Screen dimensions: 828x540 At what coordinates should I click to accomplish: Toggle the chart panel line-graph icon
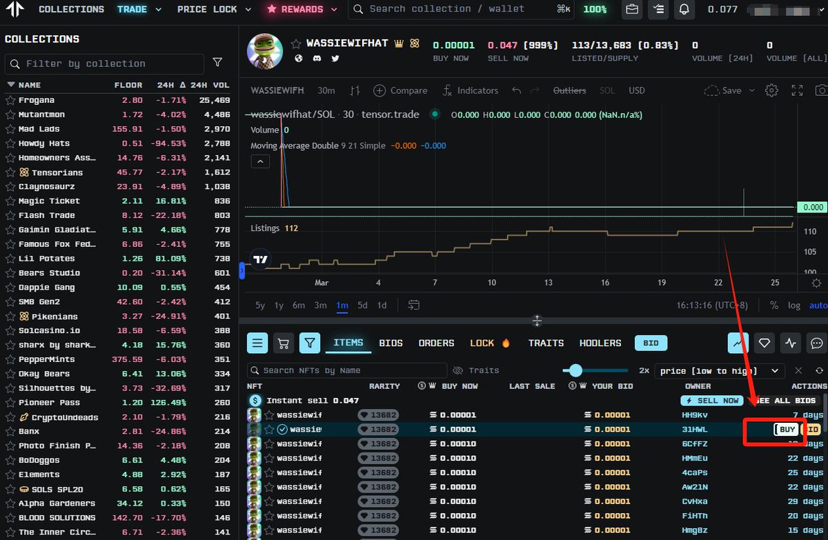738,343
